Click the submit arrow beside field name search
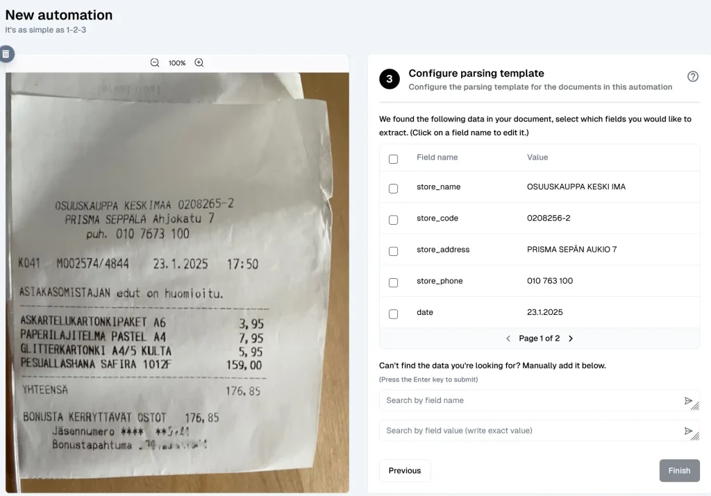 pyautogui.click(x=689, y=401)
